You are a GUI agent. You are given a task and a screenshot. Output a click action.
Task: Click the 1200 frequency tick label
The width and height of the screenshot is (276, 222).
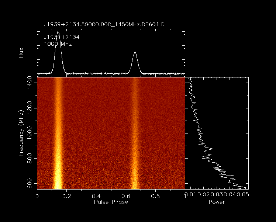coord(29,108)
